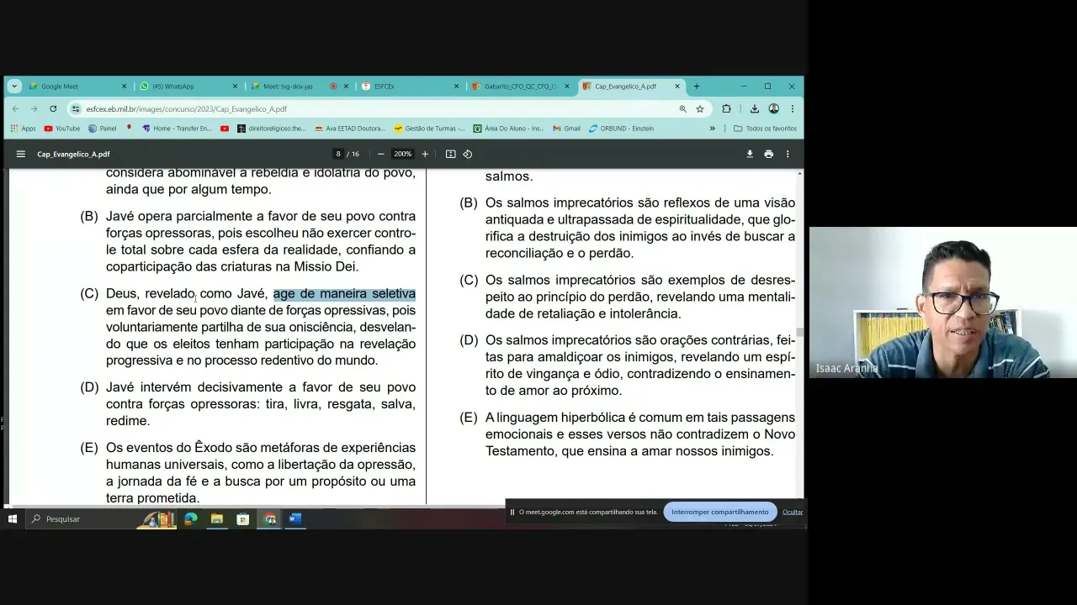Open a new browser tab
The image size is (1077, 605).
[x=696, y=86]
